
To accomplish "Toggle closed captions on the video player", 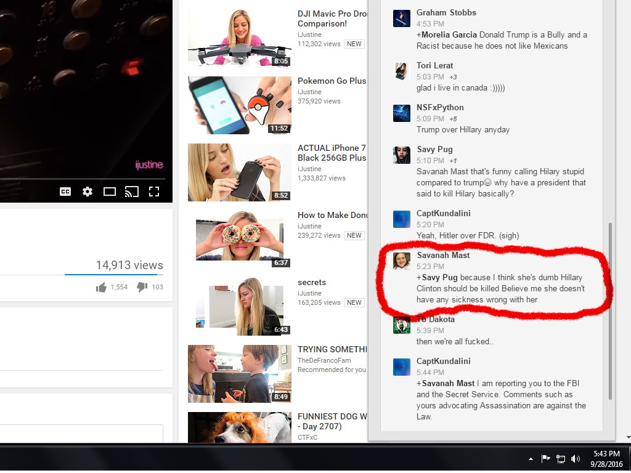I will pos(65,192).
